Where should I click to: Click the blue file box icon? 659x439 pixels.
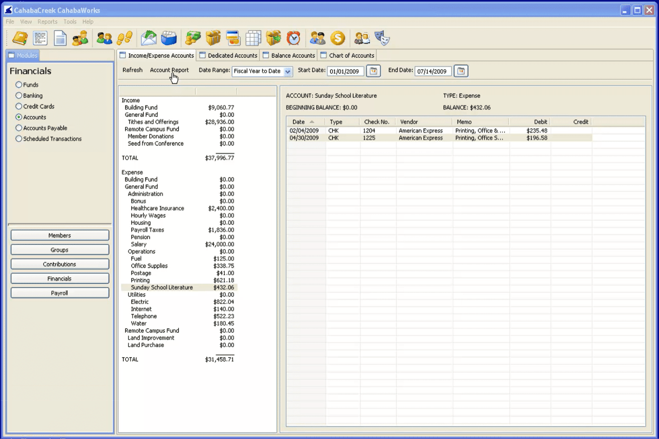click(169, 38)
